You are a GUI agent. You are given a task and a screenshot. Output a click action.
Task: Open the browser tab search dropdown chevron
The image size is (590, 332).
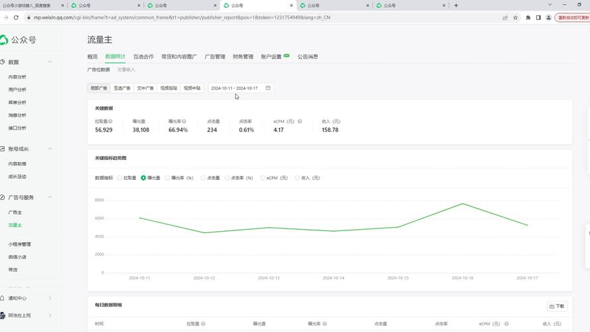coord(550,5)
